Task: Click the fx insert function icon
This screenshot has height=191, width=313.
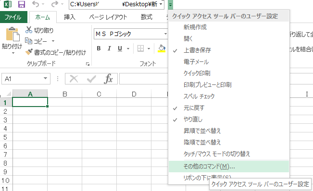Action: (x=108, y=79)
